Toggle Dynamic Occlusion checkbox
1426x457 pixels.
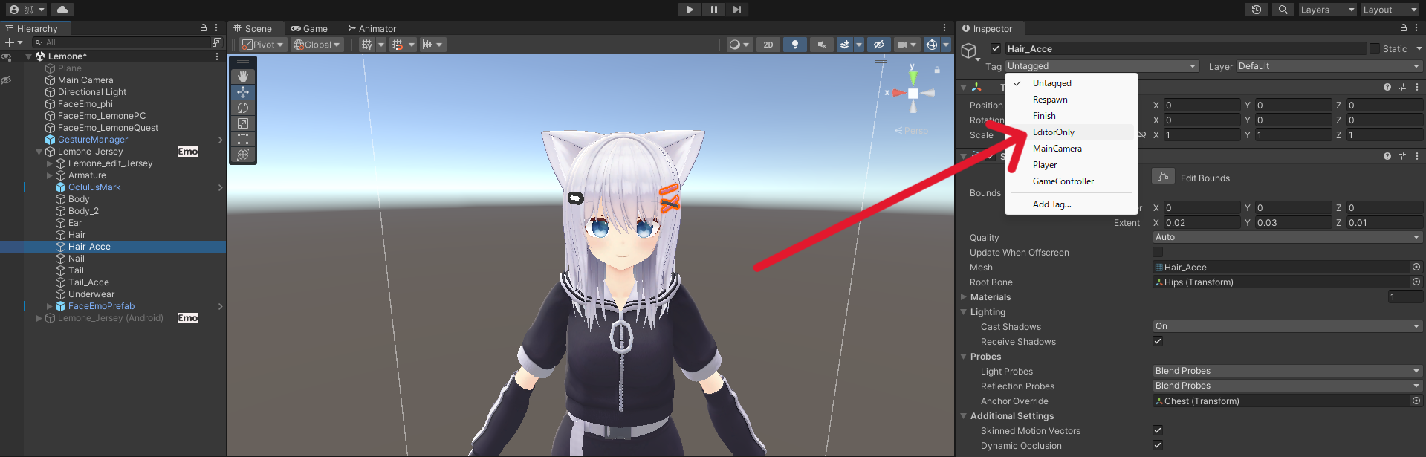coord(1158,445)
